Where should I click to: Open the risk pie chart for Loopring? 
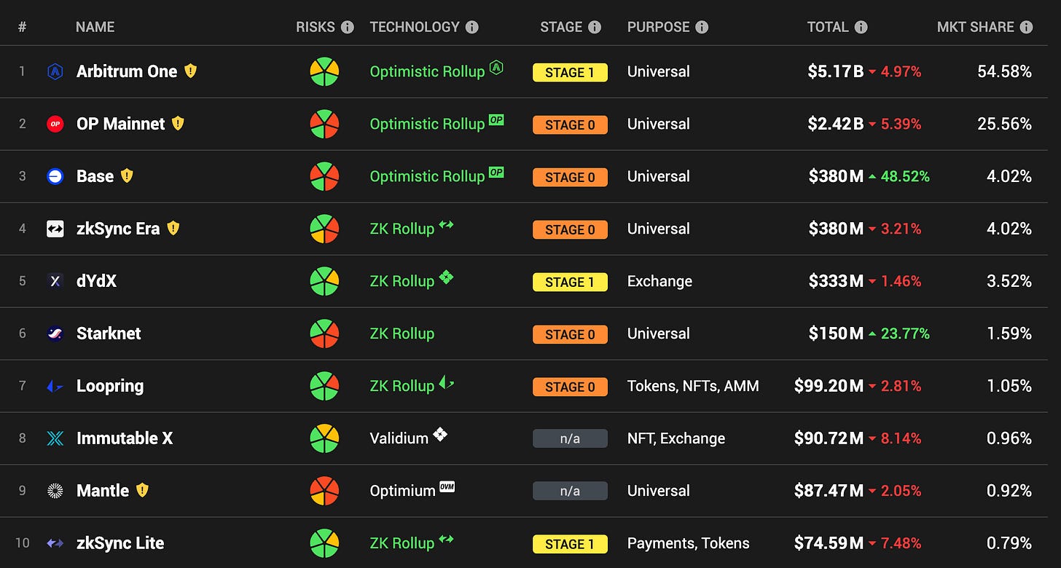(x=324, y=386)
